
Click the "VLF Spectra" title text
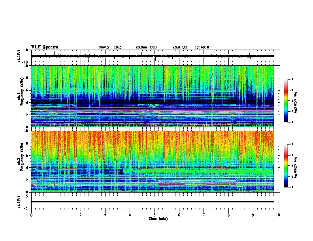click(x=45, y=47)
